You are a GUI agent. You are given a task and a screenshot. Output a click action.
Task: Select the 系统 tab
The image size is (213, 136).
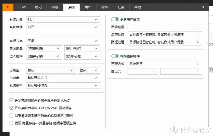[x=71, y=7]
